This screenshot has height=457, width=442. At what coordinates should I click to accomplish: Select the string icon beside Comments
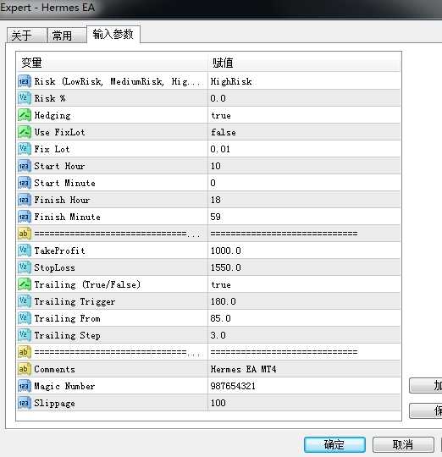(25, 369)
